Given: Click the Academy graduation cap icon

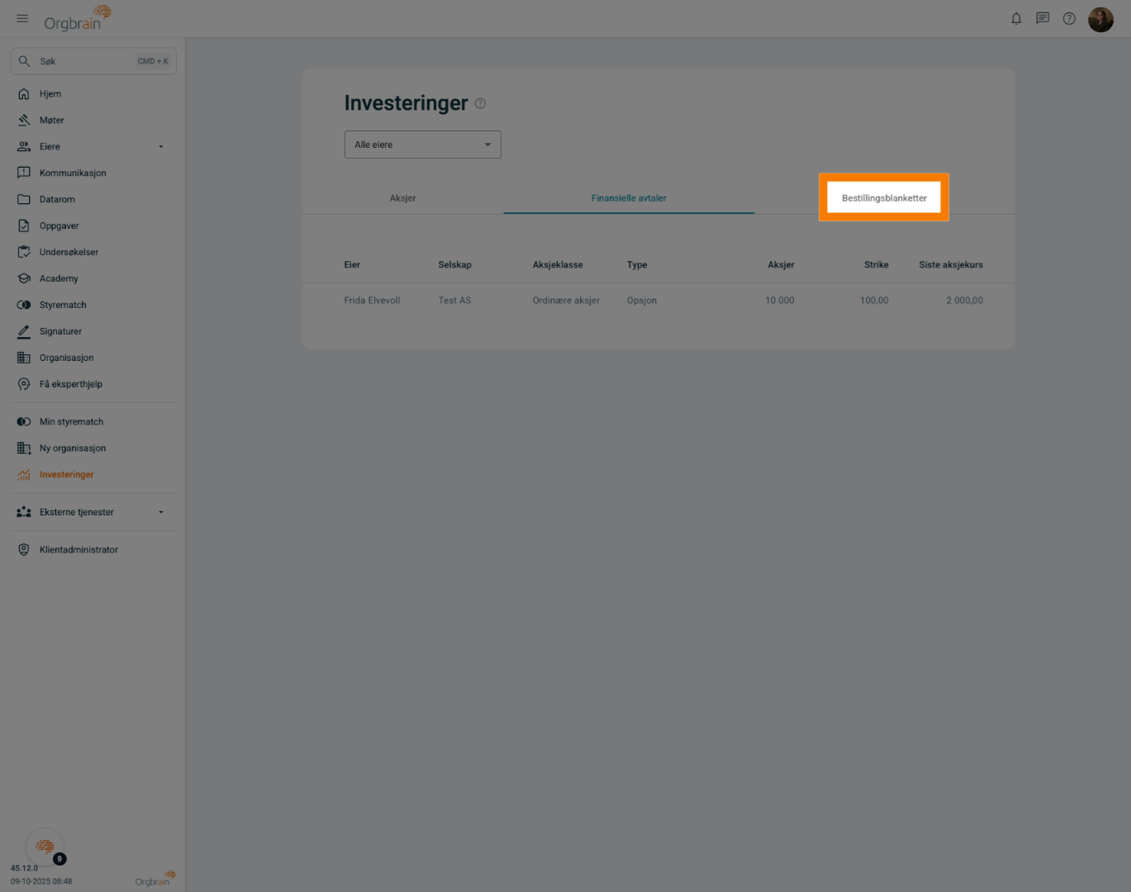Looking at the screenshot, I should pyautogui.click(x=24, y=279).
